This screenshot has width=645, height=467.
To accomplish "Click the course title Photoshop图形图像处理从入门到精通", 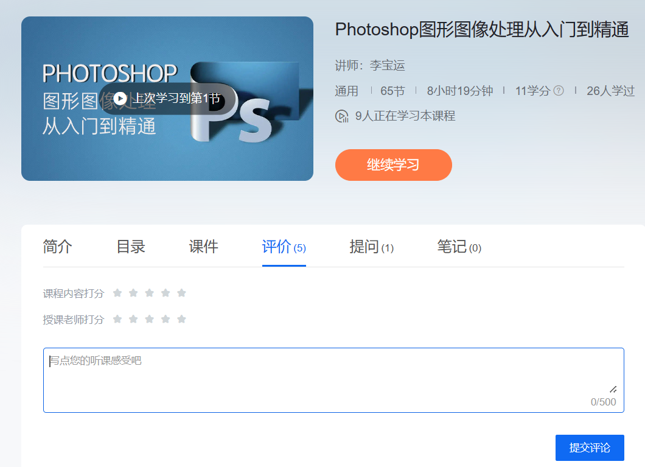I will pos(482,30).
